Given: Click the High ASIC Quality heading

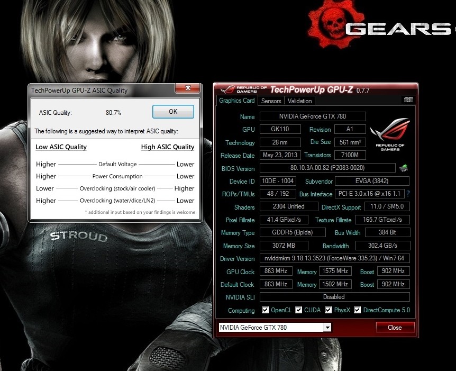Looking at the screenshot, I should point(168,147).
